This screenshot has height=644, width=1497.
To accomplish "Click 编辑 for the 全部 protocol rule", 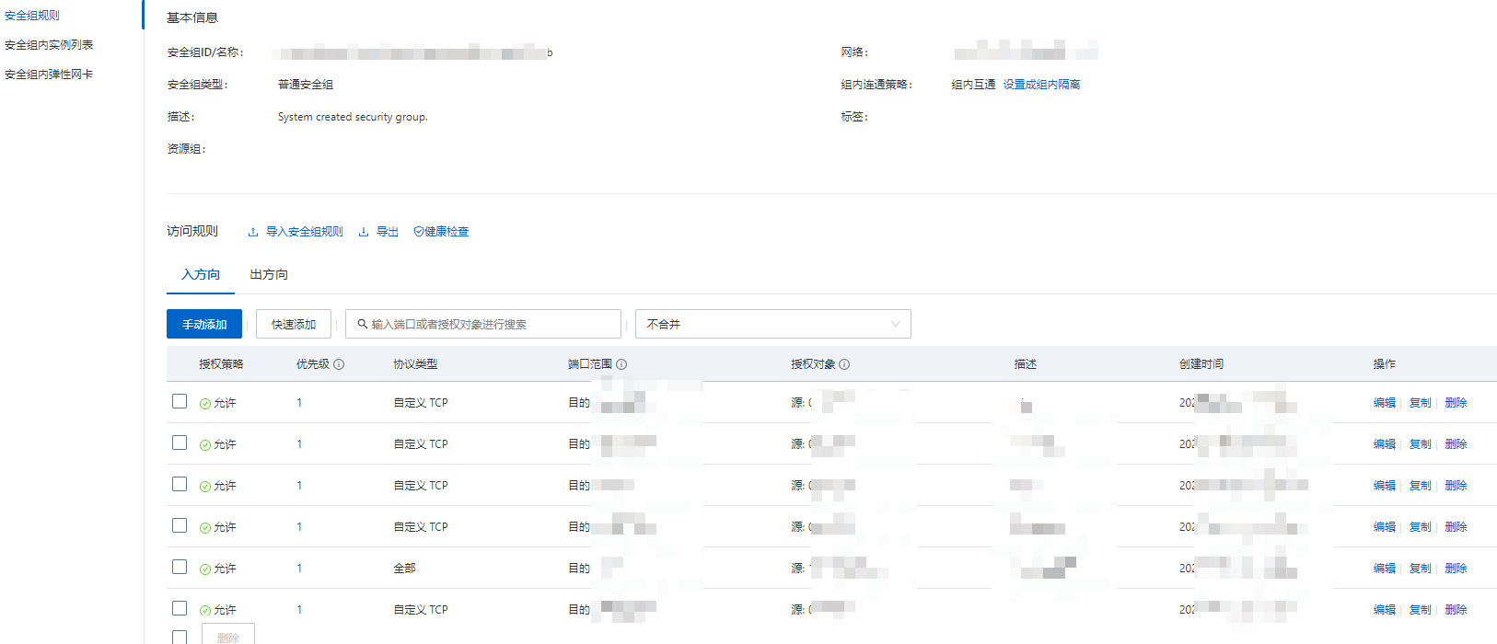I will [1385, 569].
